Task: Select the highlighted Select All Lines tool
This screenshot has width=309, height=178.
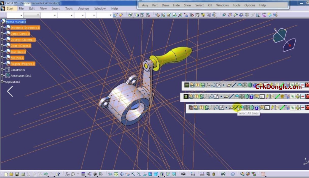Action: 237,107
